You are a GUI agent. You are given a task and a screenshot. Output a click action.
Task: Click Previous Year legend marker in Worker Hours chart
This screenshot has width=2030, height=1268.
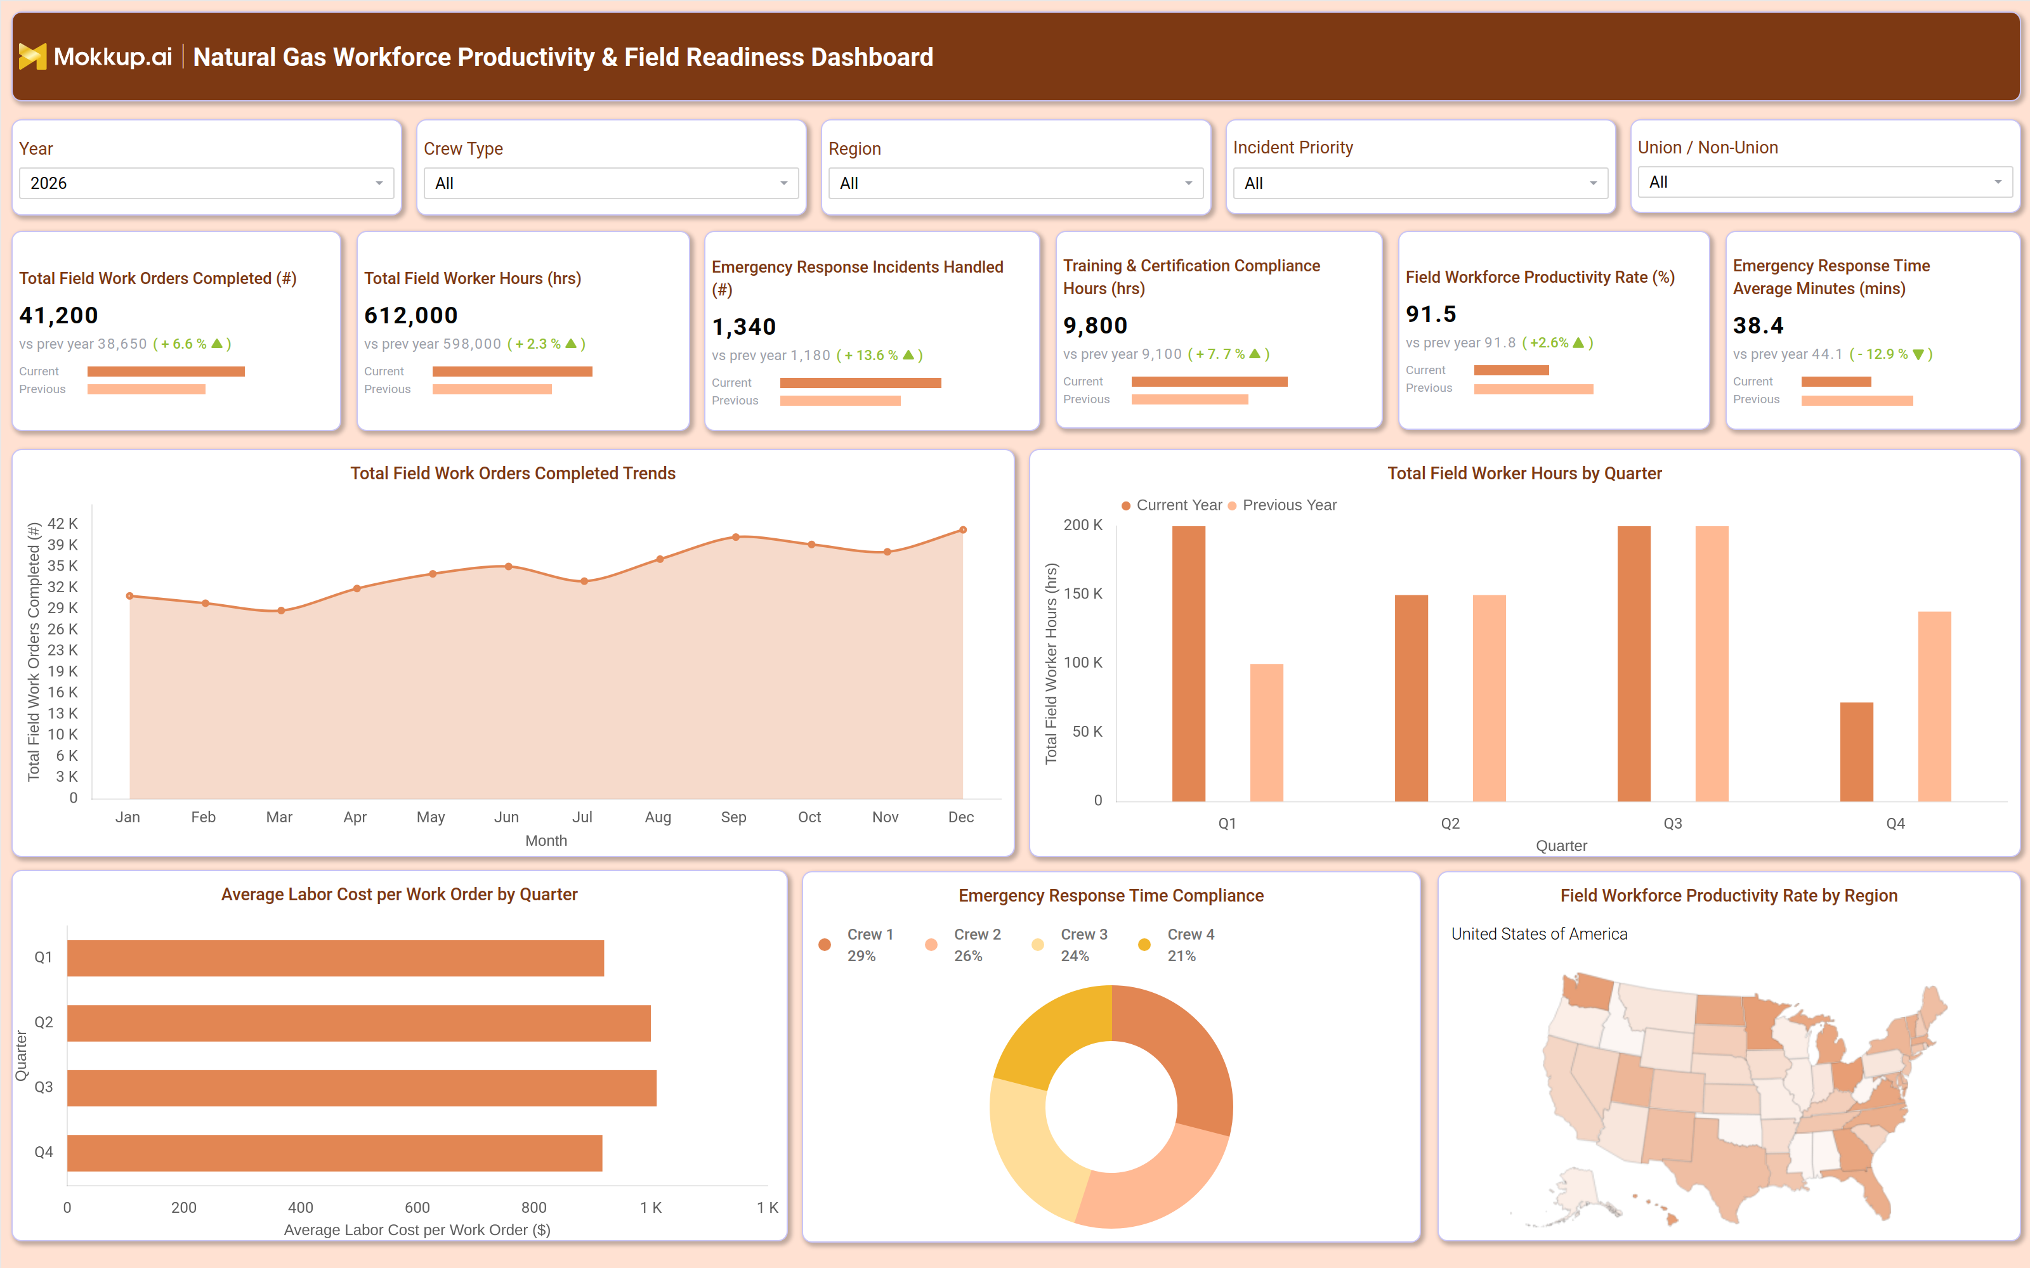coord(1232,506)
